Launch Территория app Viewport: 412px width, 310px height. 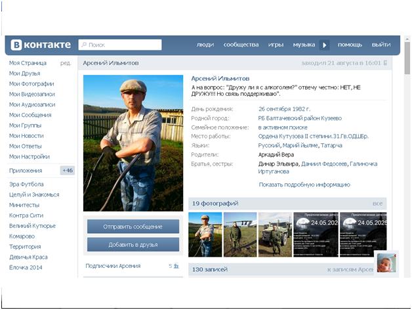(x=25, y=246)
